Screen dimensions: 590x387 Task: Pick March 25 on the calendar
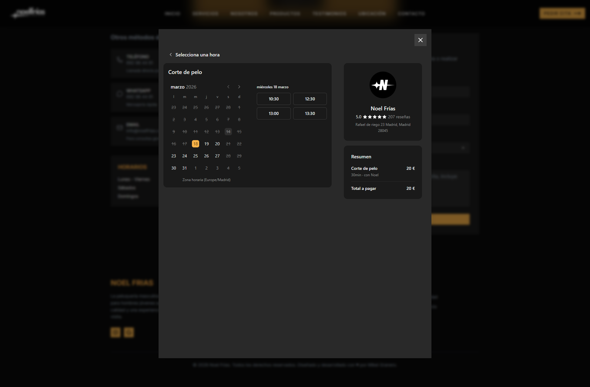[196, 156]
